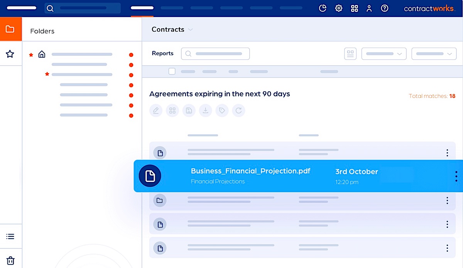Select the Business_Financial_Projection.pdf file name
The width and height of the screenshot is (463, 268).
(x=251, y=171)
